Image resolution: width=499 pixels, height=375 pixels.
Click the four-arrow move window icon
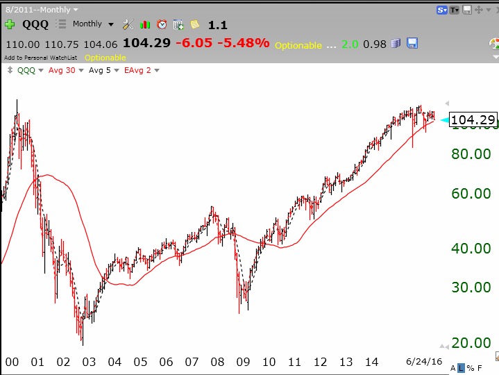point(478,10)
